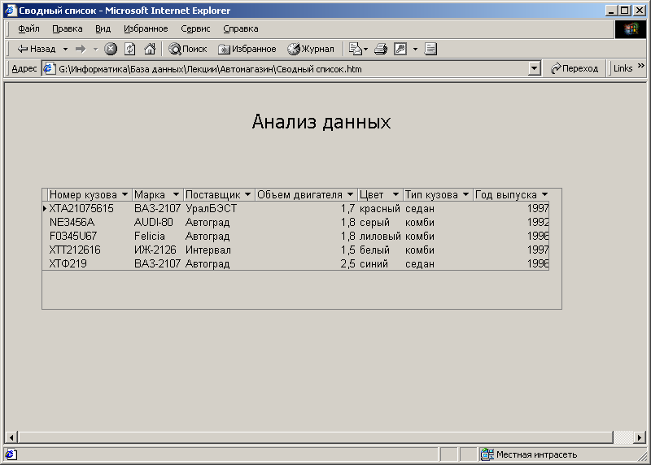Click the horizontal scrollbar right arrow
651x465 pixels.
640,437
